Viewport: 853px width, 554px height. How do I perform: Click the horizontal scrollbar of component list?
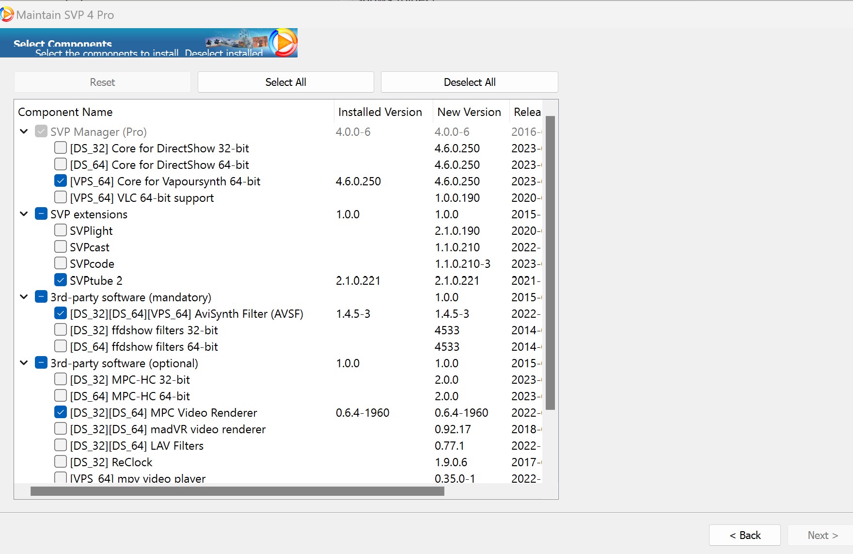pyautogui.click(x=237, y=491)
